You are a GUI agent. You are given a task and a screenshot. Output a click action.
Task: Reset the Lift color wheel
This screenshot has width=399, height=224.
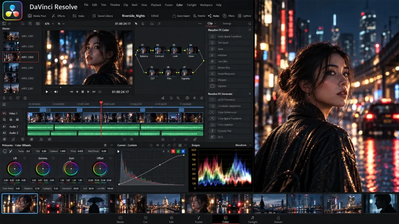[x=25, y=158]
